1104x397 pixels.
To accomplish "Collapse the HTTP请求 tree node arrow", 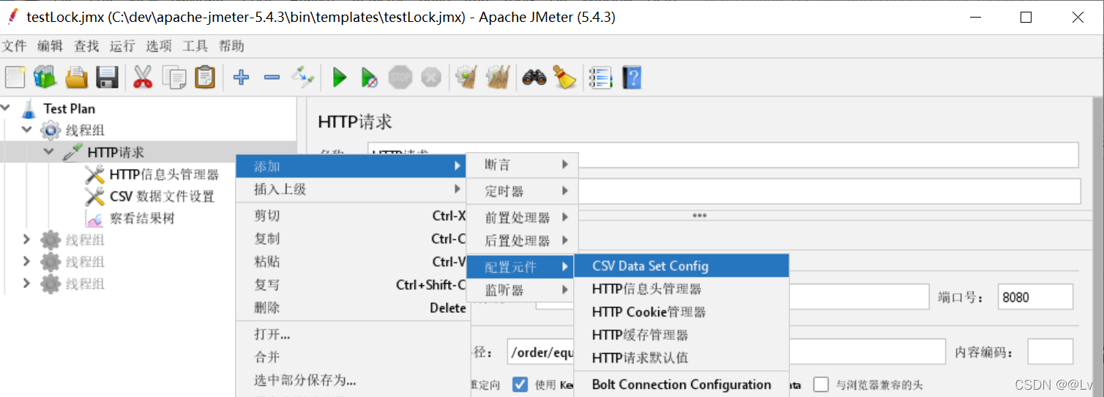I will 50,152.
